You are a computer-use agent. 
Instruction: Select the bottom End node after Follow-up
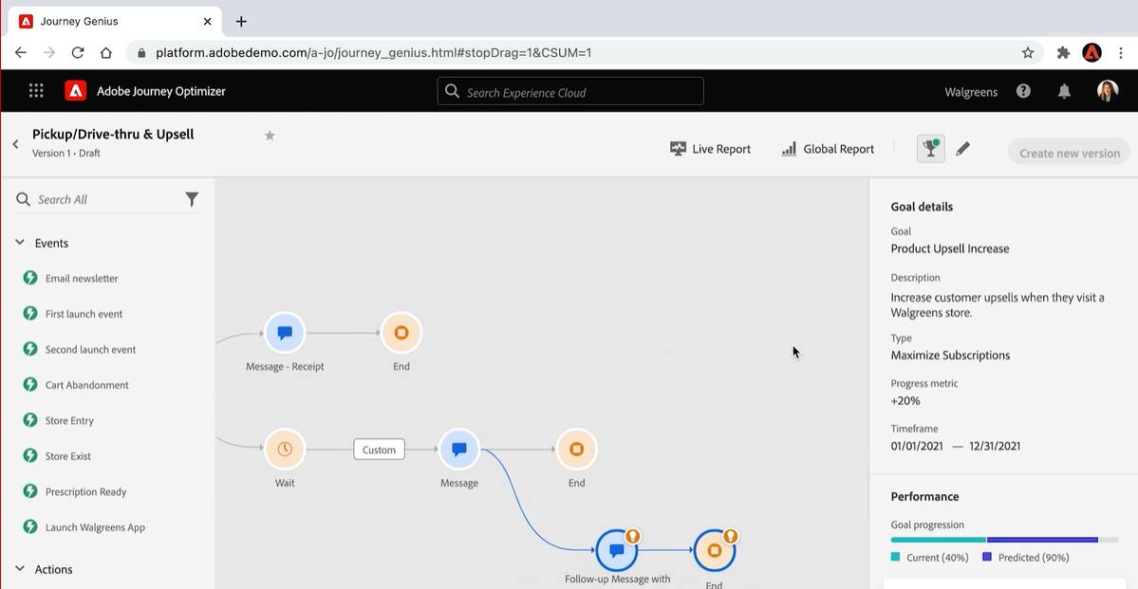pyautogui.click(x=714, y=550)
